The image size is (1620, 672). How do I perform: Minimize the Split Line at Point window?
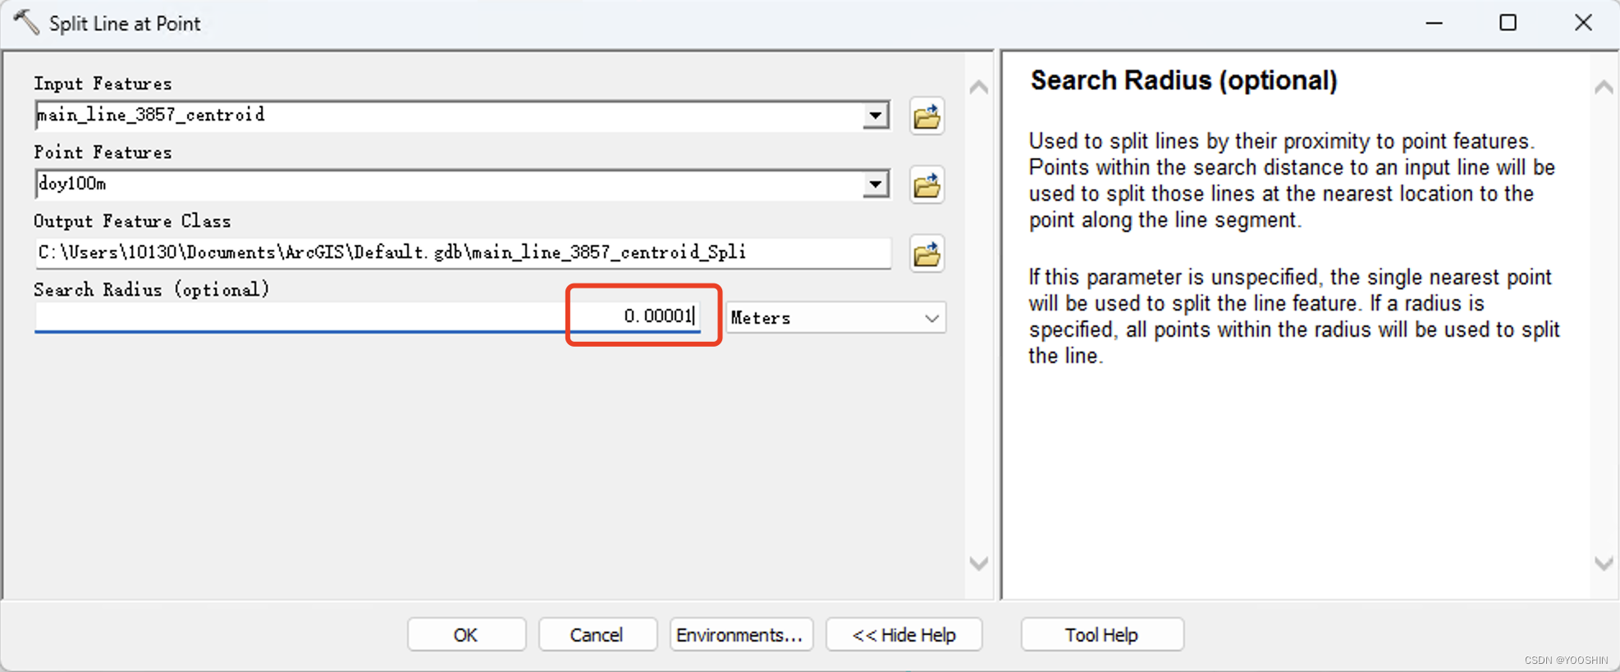1434,23
